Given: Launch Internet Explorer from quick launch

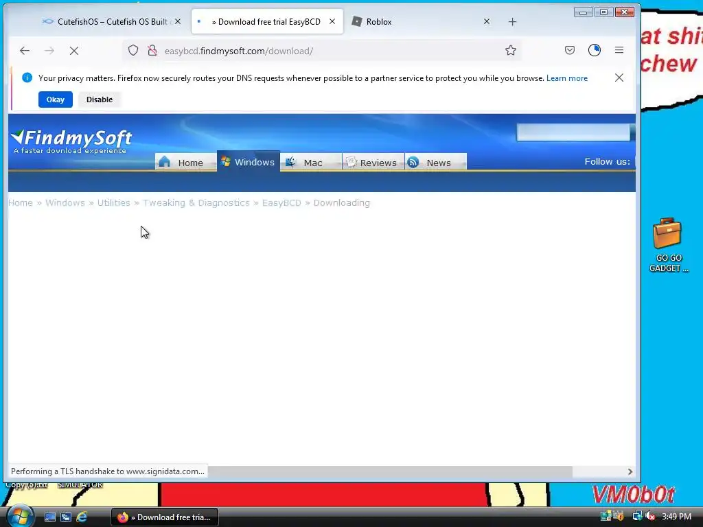Looking at the screenshot, I should [x=82, y=517].
